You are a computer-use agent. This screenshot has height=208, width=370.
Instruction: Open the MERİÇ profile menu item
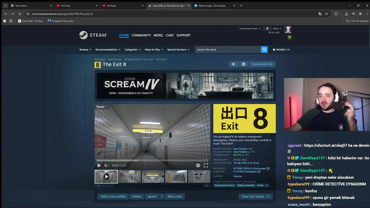pyautogui.click(x=158, y=35)
